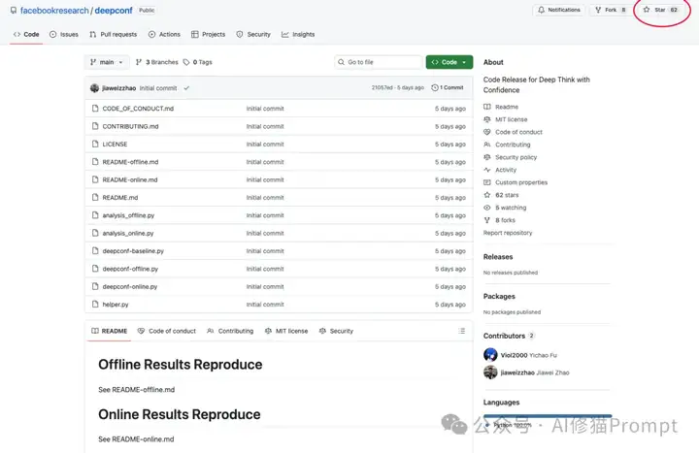This screenshot has width=699, height=453.
Task: Open CONTRIBUTING.md file
Action: pyautogui.click(x=130, y=126)
